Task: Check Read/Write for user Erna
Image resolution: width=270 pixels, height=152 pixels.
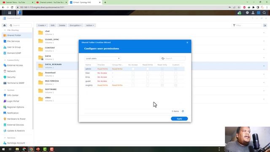Action: pos(148,77)
